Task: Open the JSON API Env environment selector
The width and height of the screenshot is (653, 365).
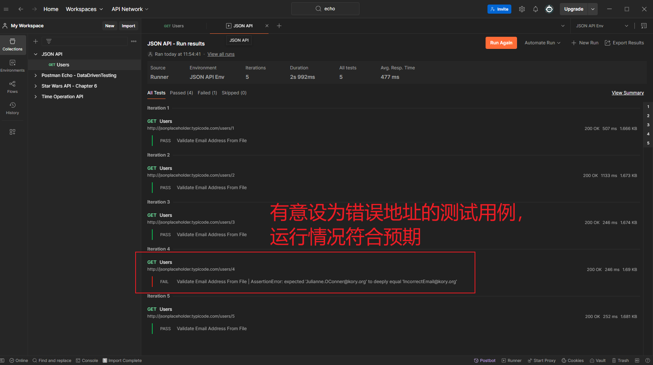Action: [x=602, y=26]
